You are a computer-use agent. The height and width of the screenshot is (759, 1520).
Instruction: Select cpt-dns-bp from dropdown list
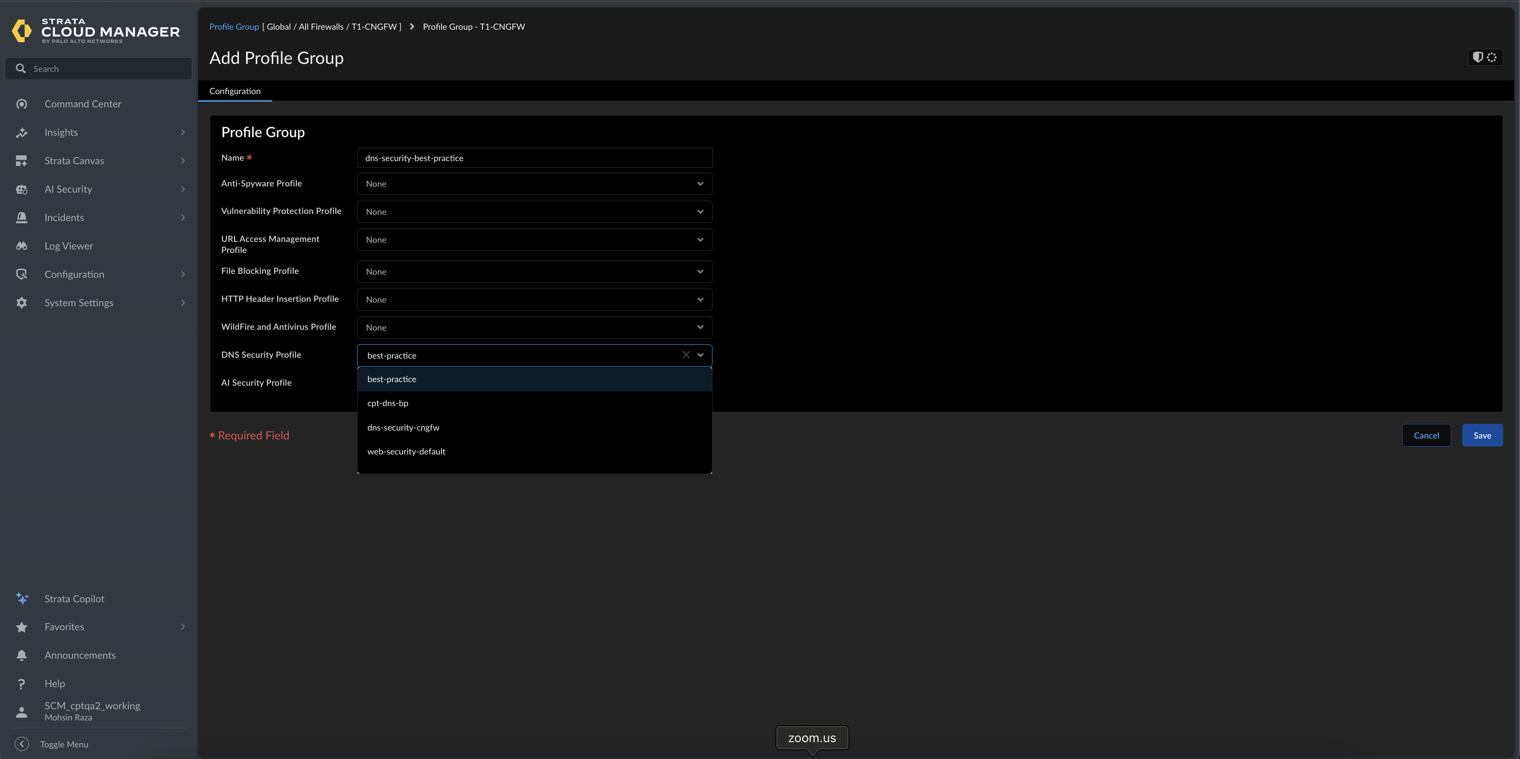[388, 403]
